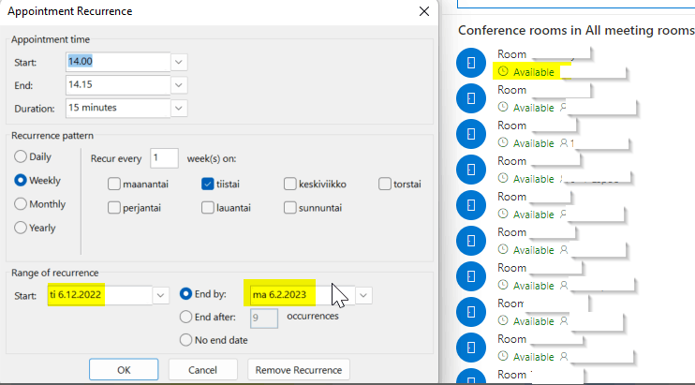Select the Weekly recurrence pattern
This screenshot has height=385, width=695.
pyautogui.click(x=21, y=180)
